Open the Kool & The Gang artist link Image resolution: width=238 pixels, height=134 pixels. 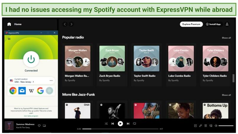pyautogui.click(x=23, y=127)
